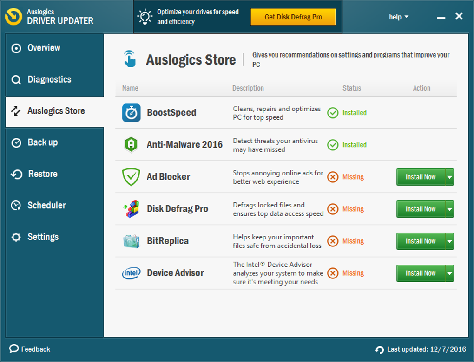Install BitReplica using Install Now button
The image size is (474, 362).
click(x=421, y=241)
